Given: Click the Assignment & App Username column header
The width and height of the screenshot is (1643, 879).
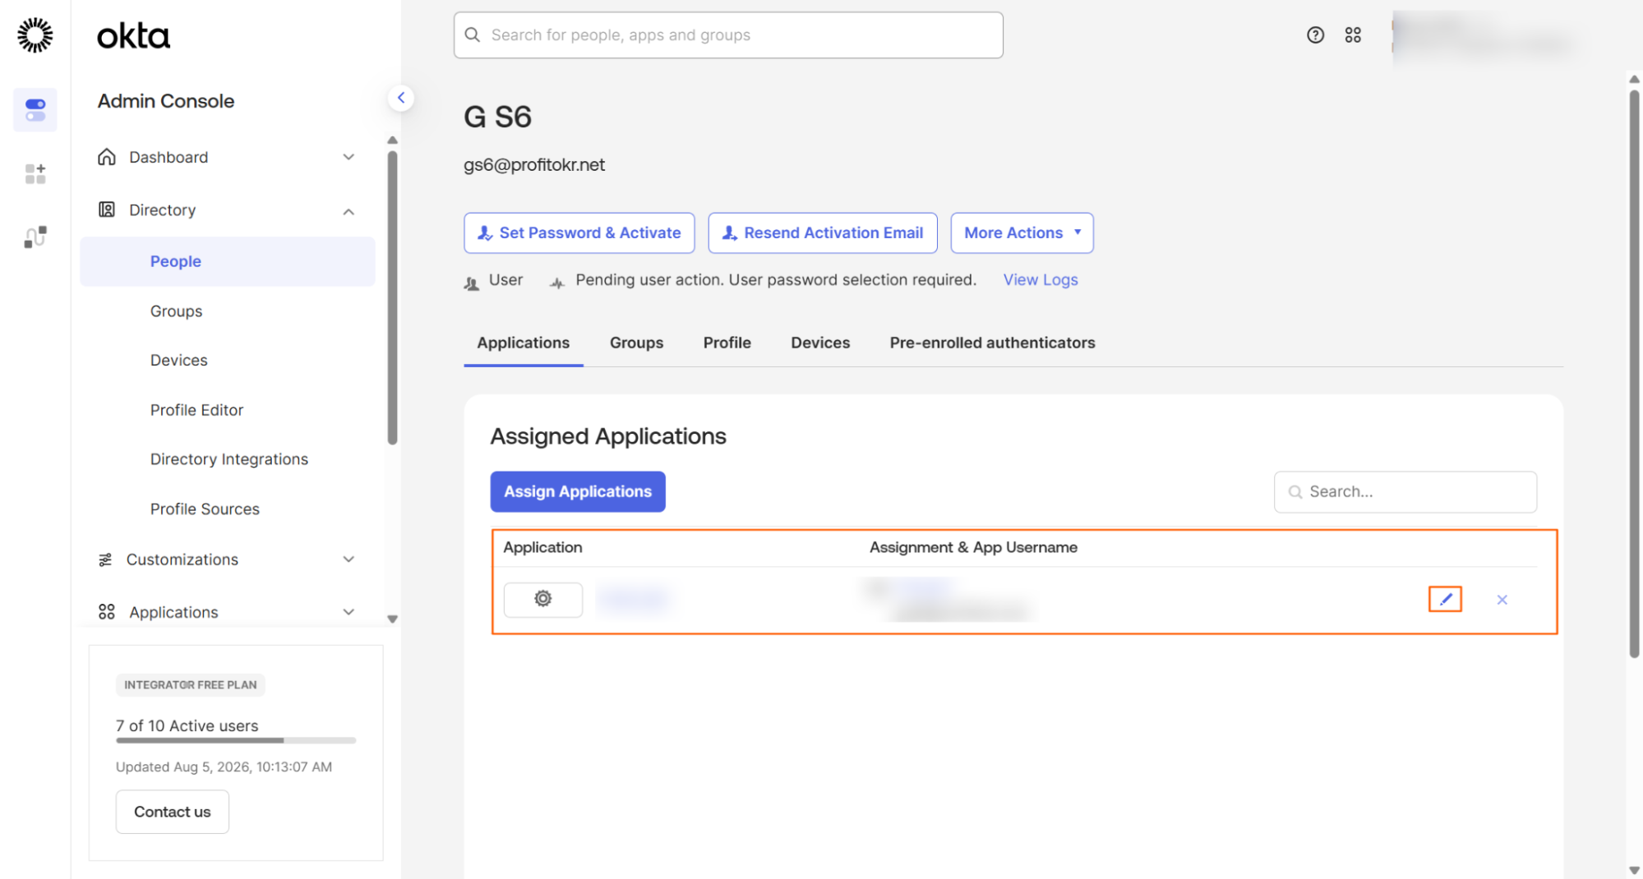Looking at the screenshot, I should pos(973,547).
